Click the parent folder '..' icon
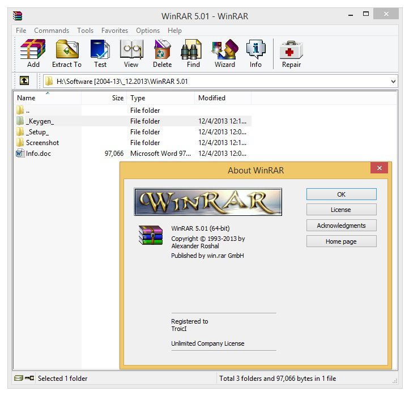The image size is (409, 395). 20,110
